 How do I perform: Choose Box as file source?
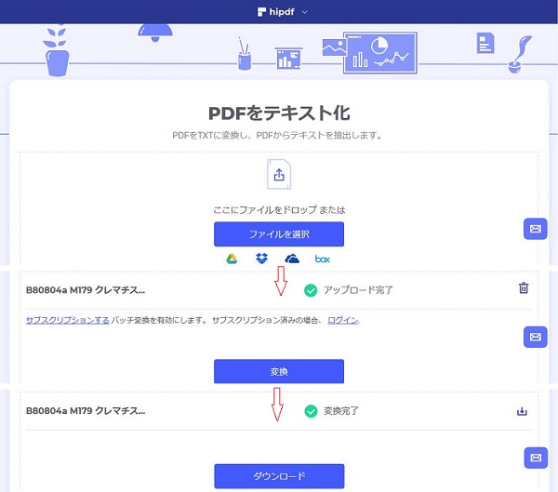(x=323, y=259)
